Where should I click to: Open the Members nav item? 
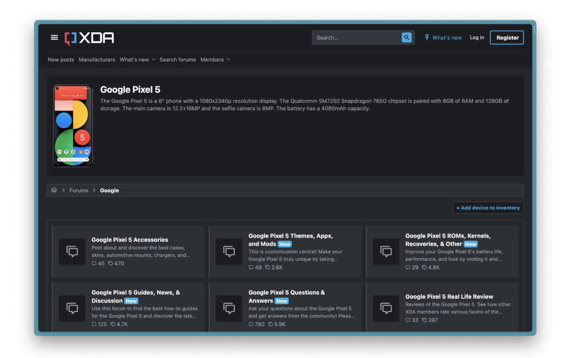[212, 60]
